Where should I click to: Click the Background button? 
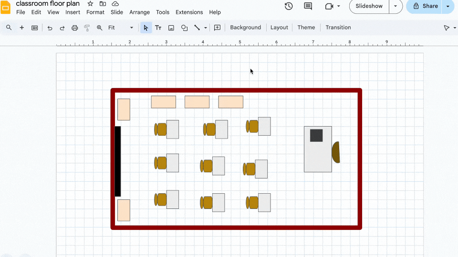245,28
